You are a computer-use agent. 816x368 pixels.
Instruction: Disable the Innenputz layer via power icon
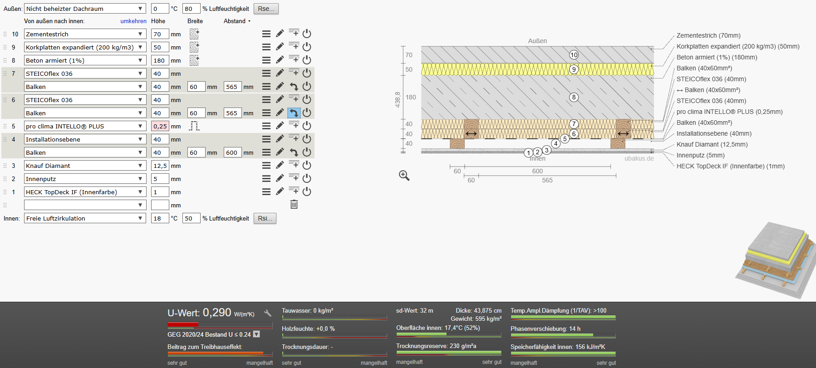tap(307, 178)
